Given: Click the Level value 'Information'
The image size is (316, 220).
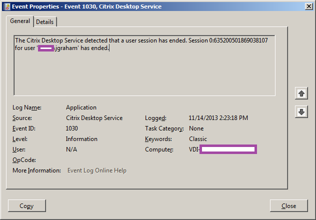Looking at the screenshot, I should pyautogui.click(x=81, y=139).
